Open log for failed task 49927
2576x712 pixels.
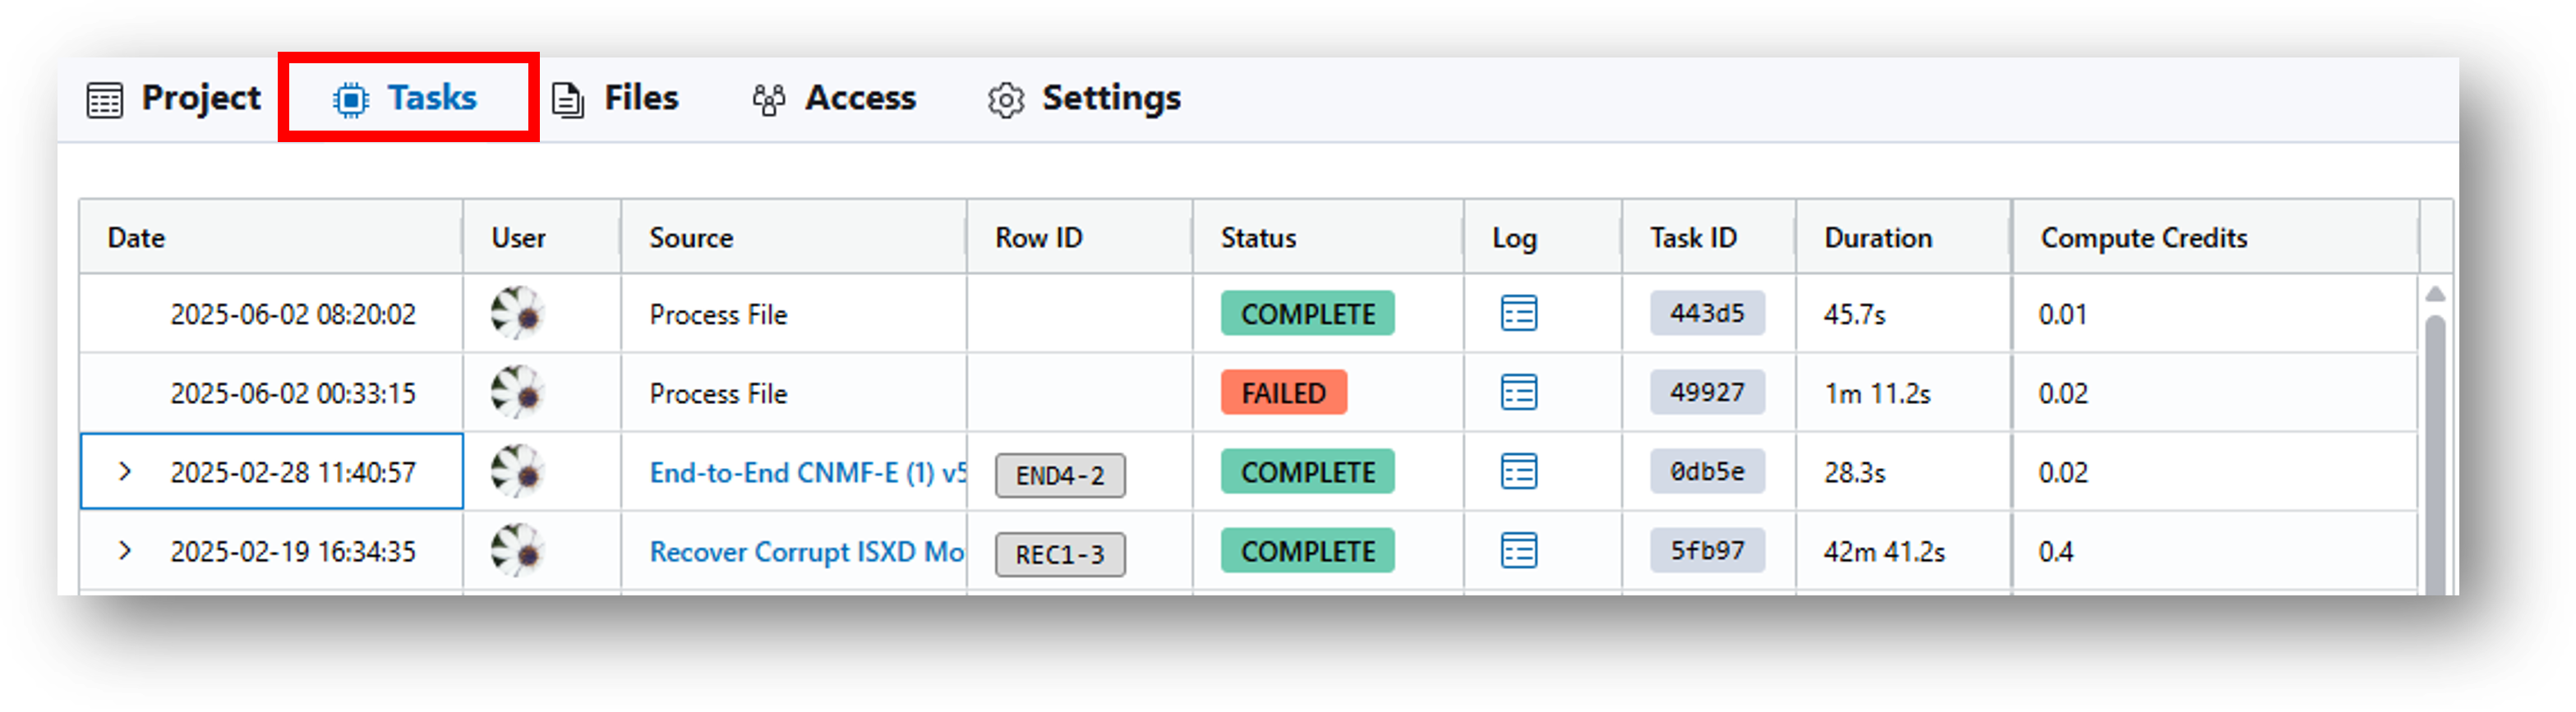1518,393
